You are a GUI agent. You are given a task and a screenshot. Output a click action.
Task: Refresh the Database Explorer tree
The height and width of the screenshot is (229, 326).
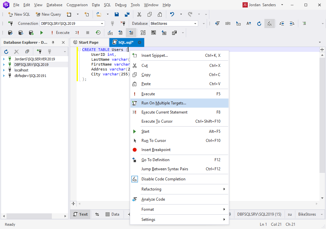pyautogui.click(x=6, y=51)
